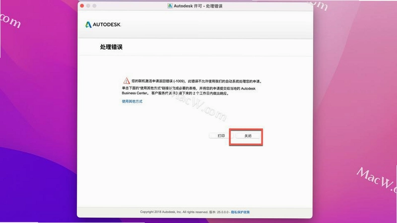Open the 隐私保护政策 link in footer
Viewport: 397px width, 223px height.
(240, 212)
